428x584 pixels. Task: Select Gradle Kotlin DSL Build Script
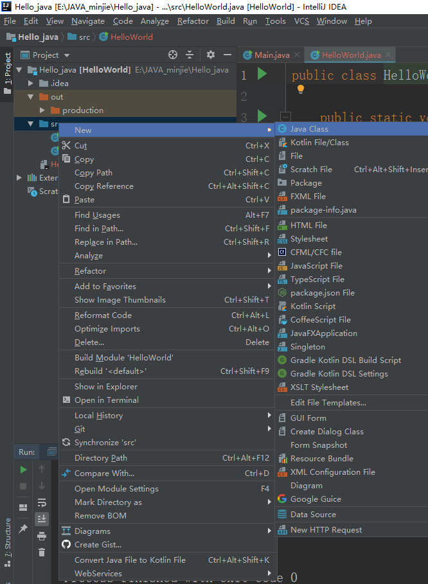(352, 360)
